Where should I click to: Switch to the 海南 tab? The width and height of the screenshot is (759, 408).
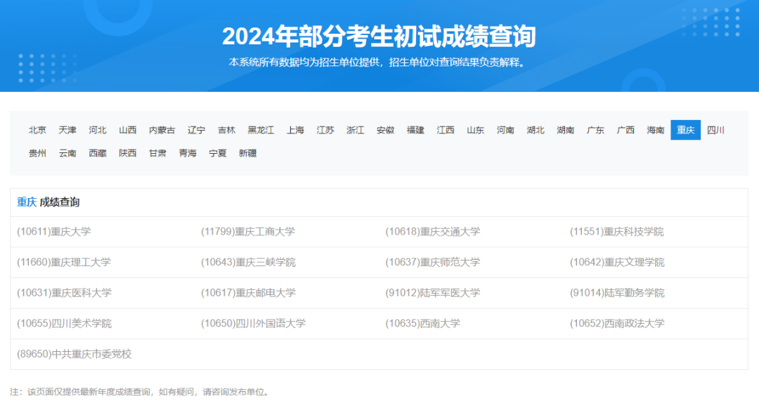click(656, 130)
